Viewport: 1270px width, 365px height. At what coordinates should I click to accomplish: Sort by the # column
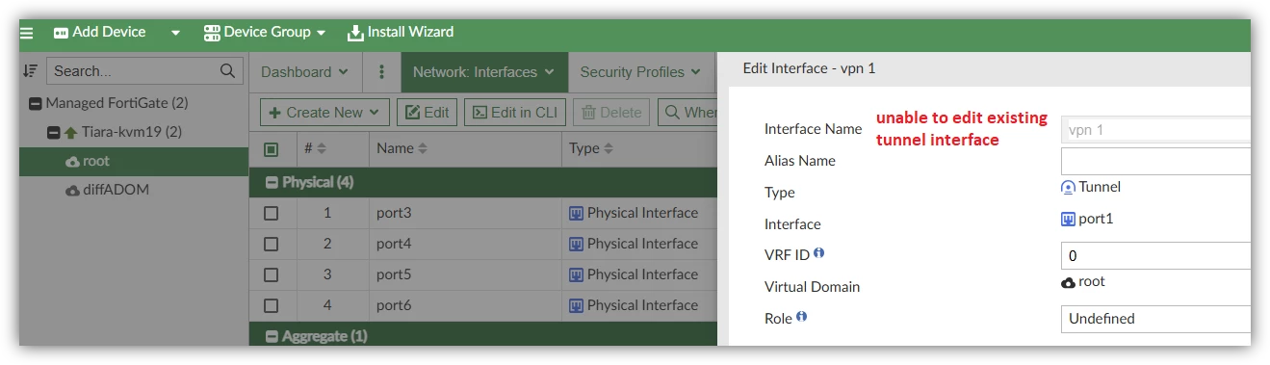(316, 149)
